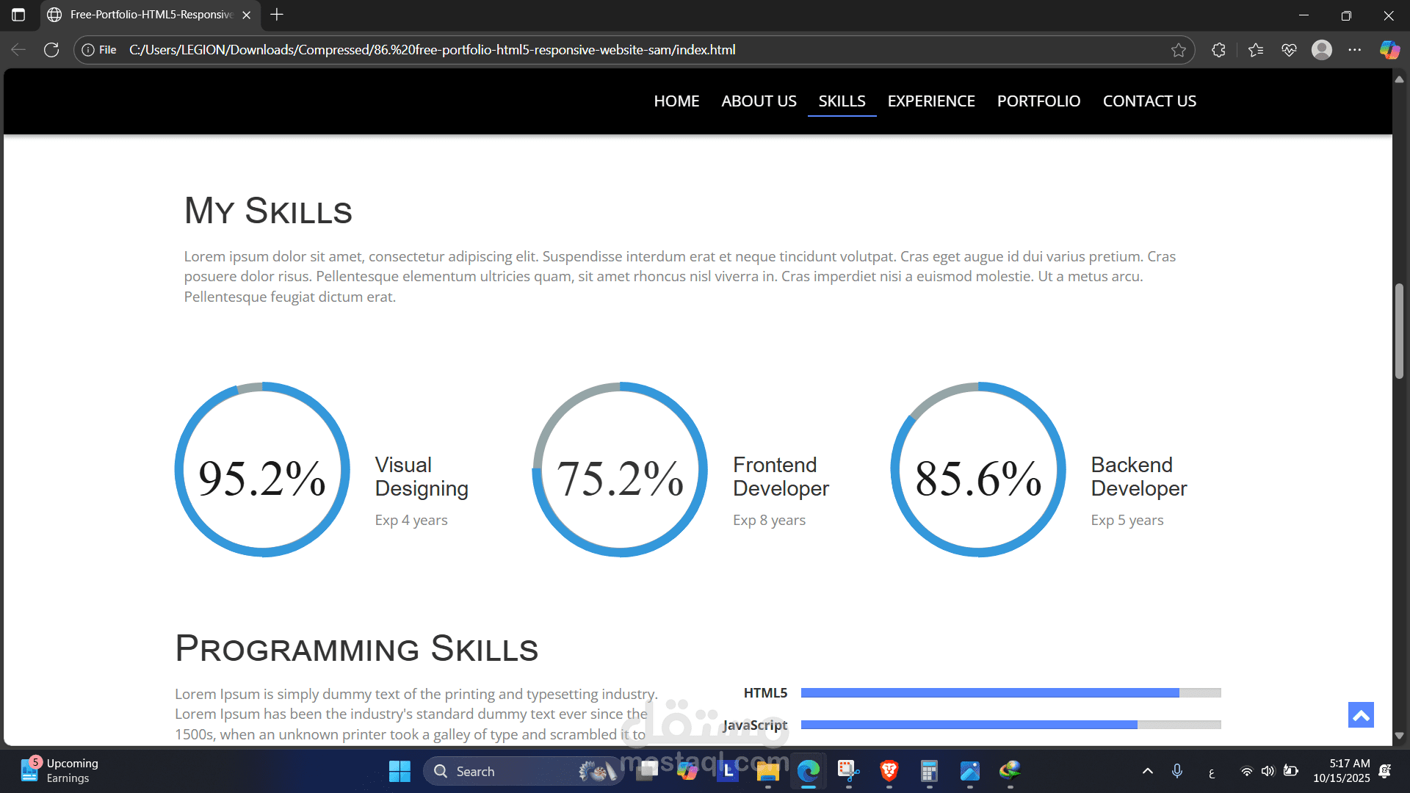Screen dimensions: 1410x793
Task: Click the browser address bar URL
Action: tap(432, 50)
